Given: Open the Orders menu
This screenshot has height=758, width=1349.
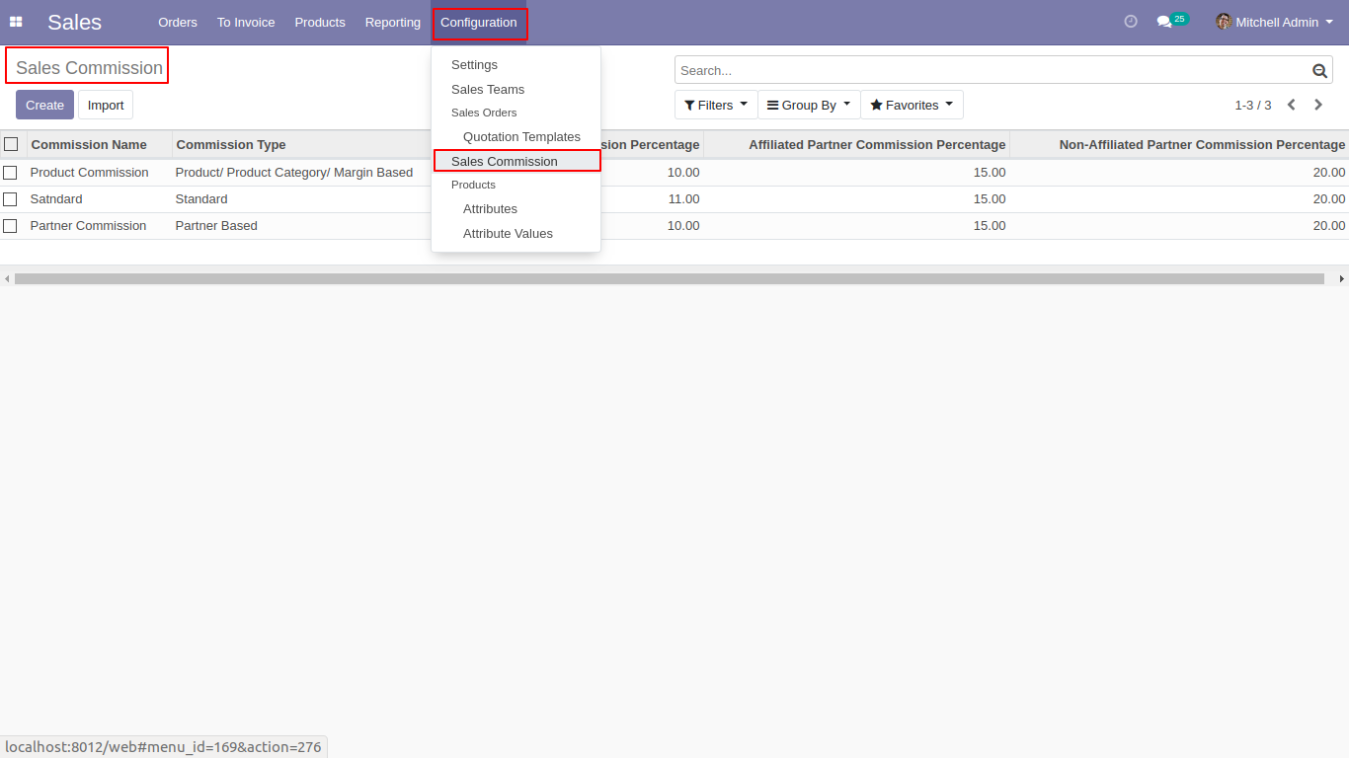Looking at the screenshot, I should [178, 22].
